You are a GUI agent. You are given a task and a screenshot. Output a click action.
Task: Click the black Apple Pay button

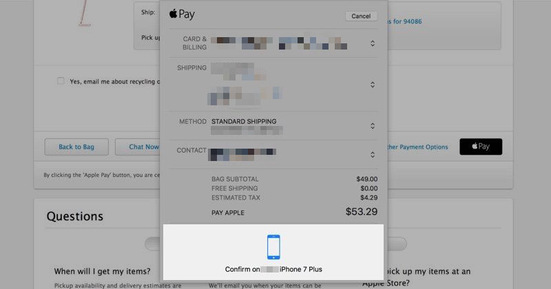click(481, 147)
